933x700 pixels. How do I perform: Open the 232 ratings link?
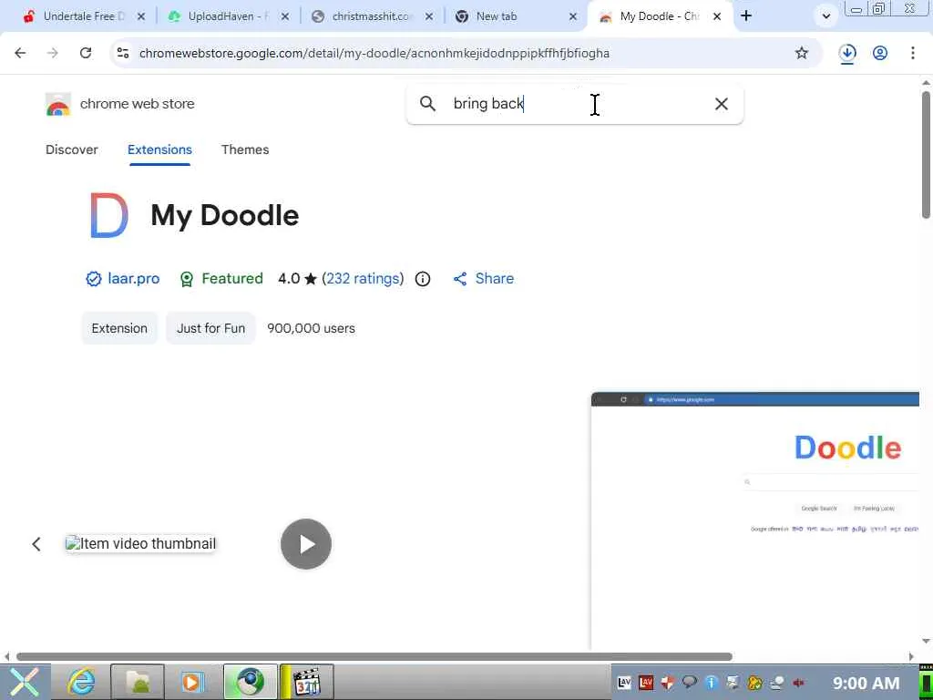coord(363,279)
